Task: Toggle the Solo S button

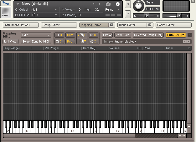Action: [x=128, y=4]
